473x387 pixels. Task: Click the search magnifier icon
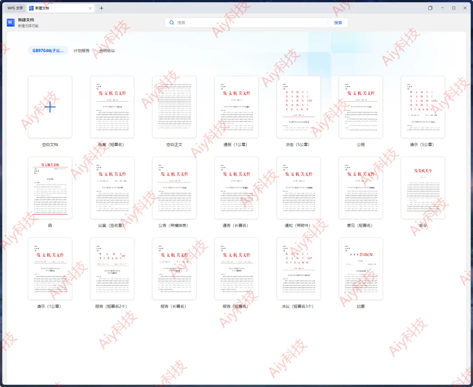click(172, 23)
